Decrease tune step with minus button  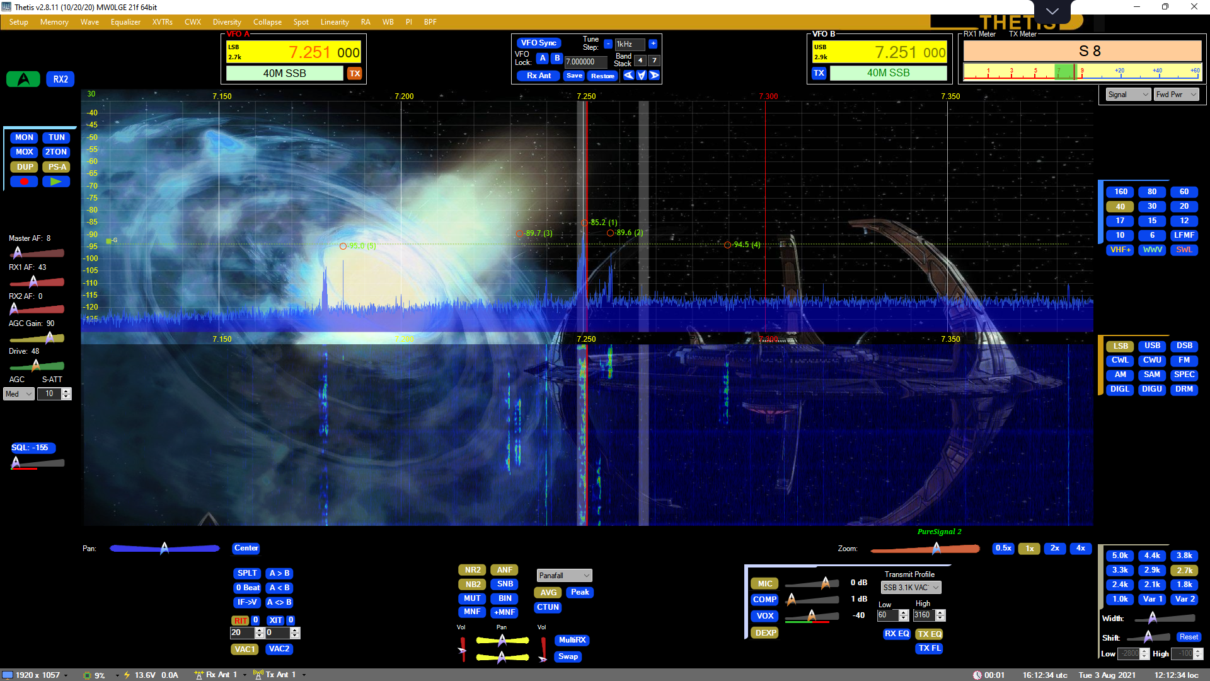(608, 44)
